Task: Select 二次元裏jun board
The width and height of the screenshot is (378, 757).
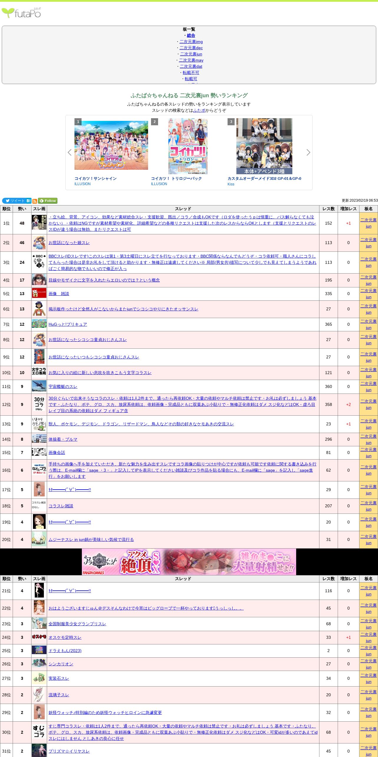Action: 191,54
